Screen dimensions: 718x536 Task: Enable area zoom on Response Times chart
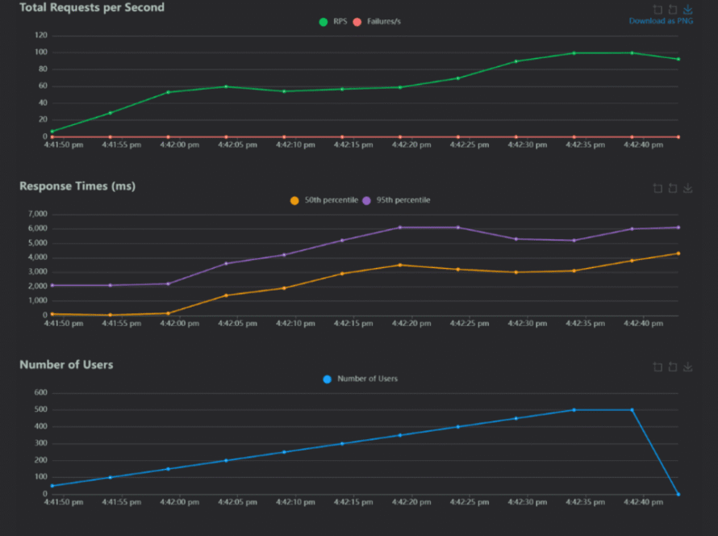click(657, 189)
